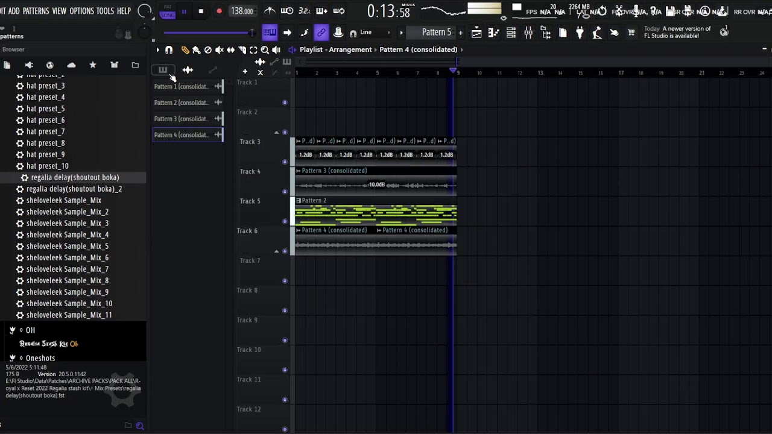This screenshot has height=434, width=772.
Task: Select the delete tool in playlist
Action: pos(208,50)
